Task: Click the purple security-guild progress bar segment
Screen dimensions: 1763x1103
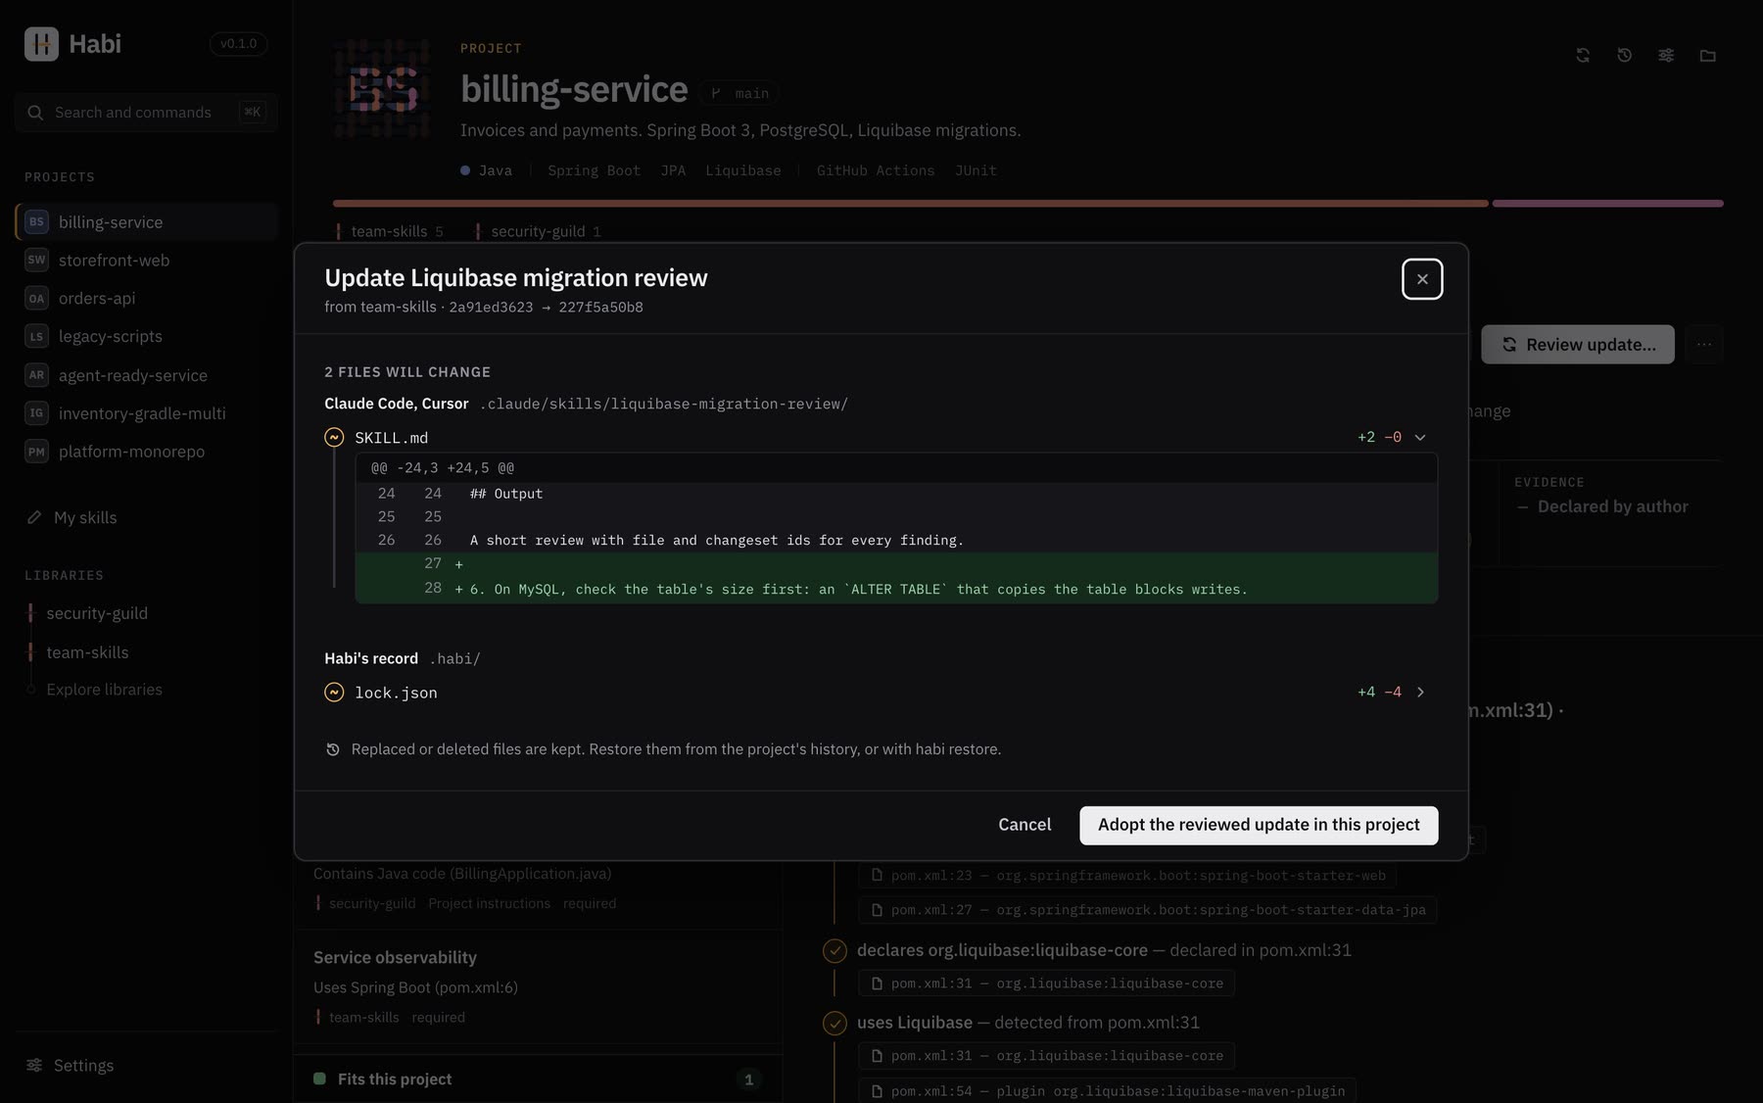Action: pyautogui.click(x=1608, y=204)
